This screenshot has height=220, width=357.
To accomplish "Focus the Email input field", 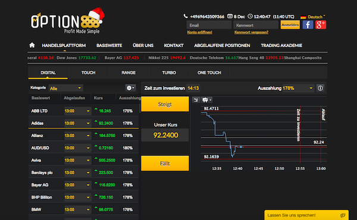I will pos(209,25).
